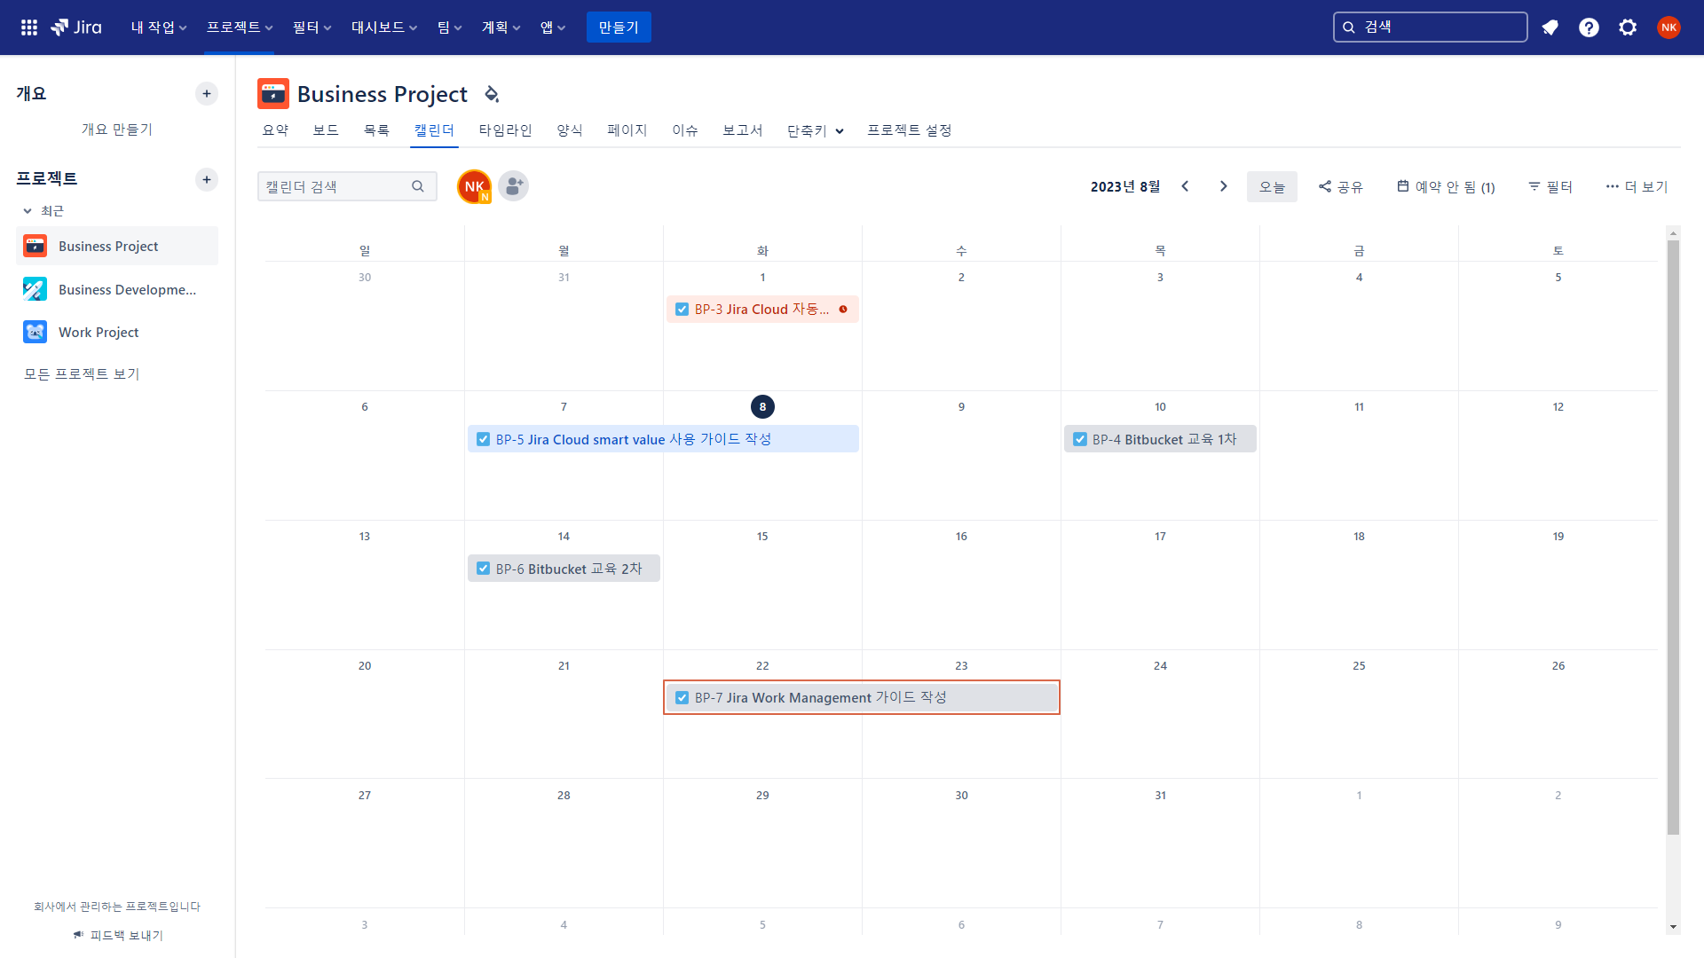
Task: Click 피드백 보내기 link
Action: pyautogui.click(x=127, y=935)
